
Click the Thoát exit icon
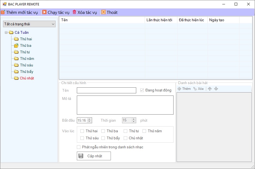104,12
